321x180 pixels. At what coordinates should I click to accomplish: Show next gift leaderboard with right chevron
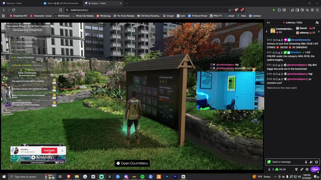[319, 31]
